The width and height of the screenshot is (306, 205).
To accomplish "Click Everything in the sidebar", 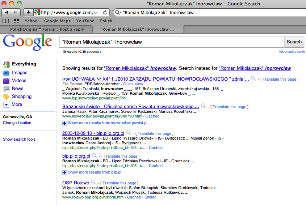I will [x=24, y=64].
